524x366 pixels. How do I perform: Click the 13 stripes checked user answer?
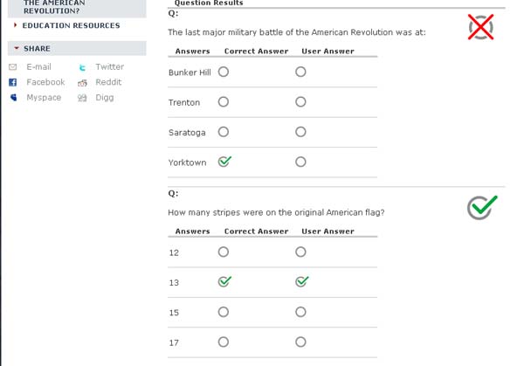(x=301, y=281)
